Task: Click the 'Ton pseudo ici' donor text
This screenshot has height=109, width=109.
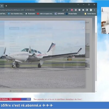Action: pyautogui.click(x=58, y=99)
